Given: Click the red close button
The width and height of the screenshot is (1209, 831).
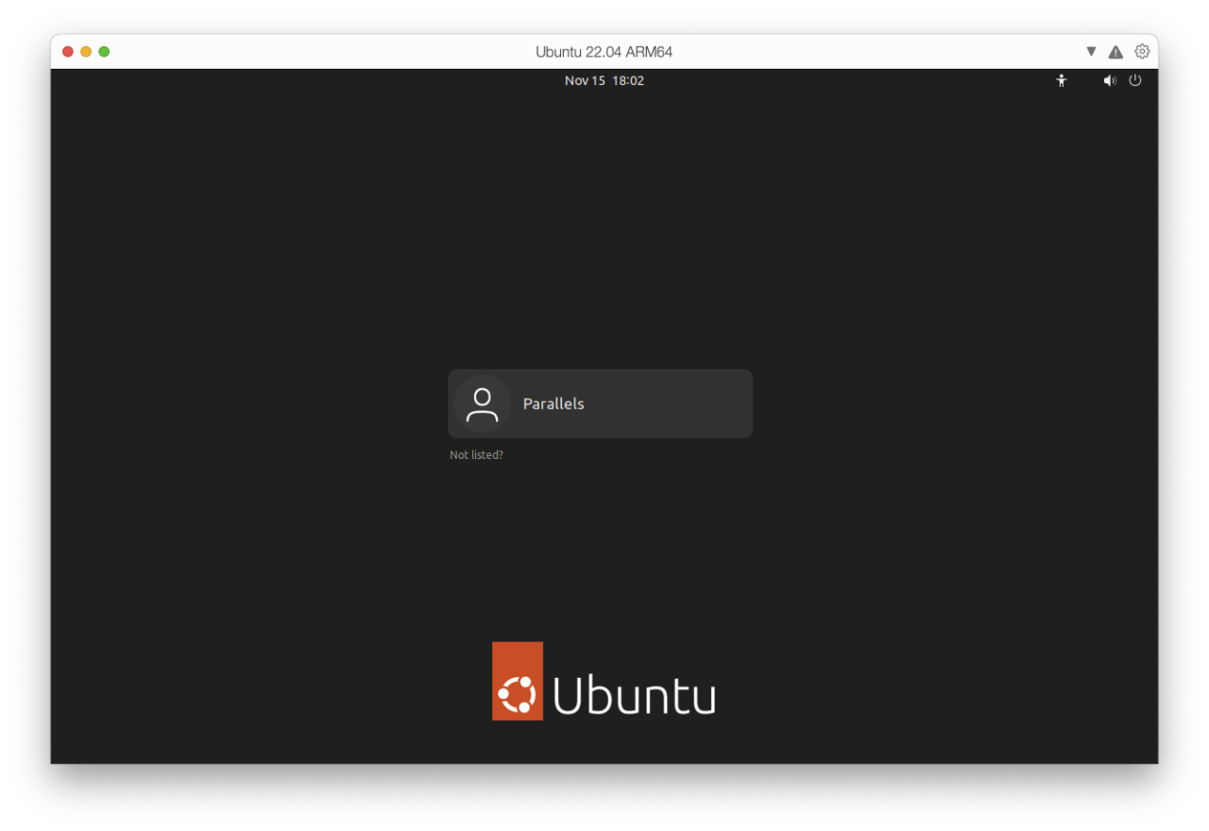Looking at the screenshot, I should point(67,52).
